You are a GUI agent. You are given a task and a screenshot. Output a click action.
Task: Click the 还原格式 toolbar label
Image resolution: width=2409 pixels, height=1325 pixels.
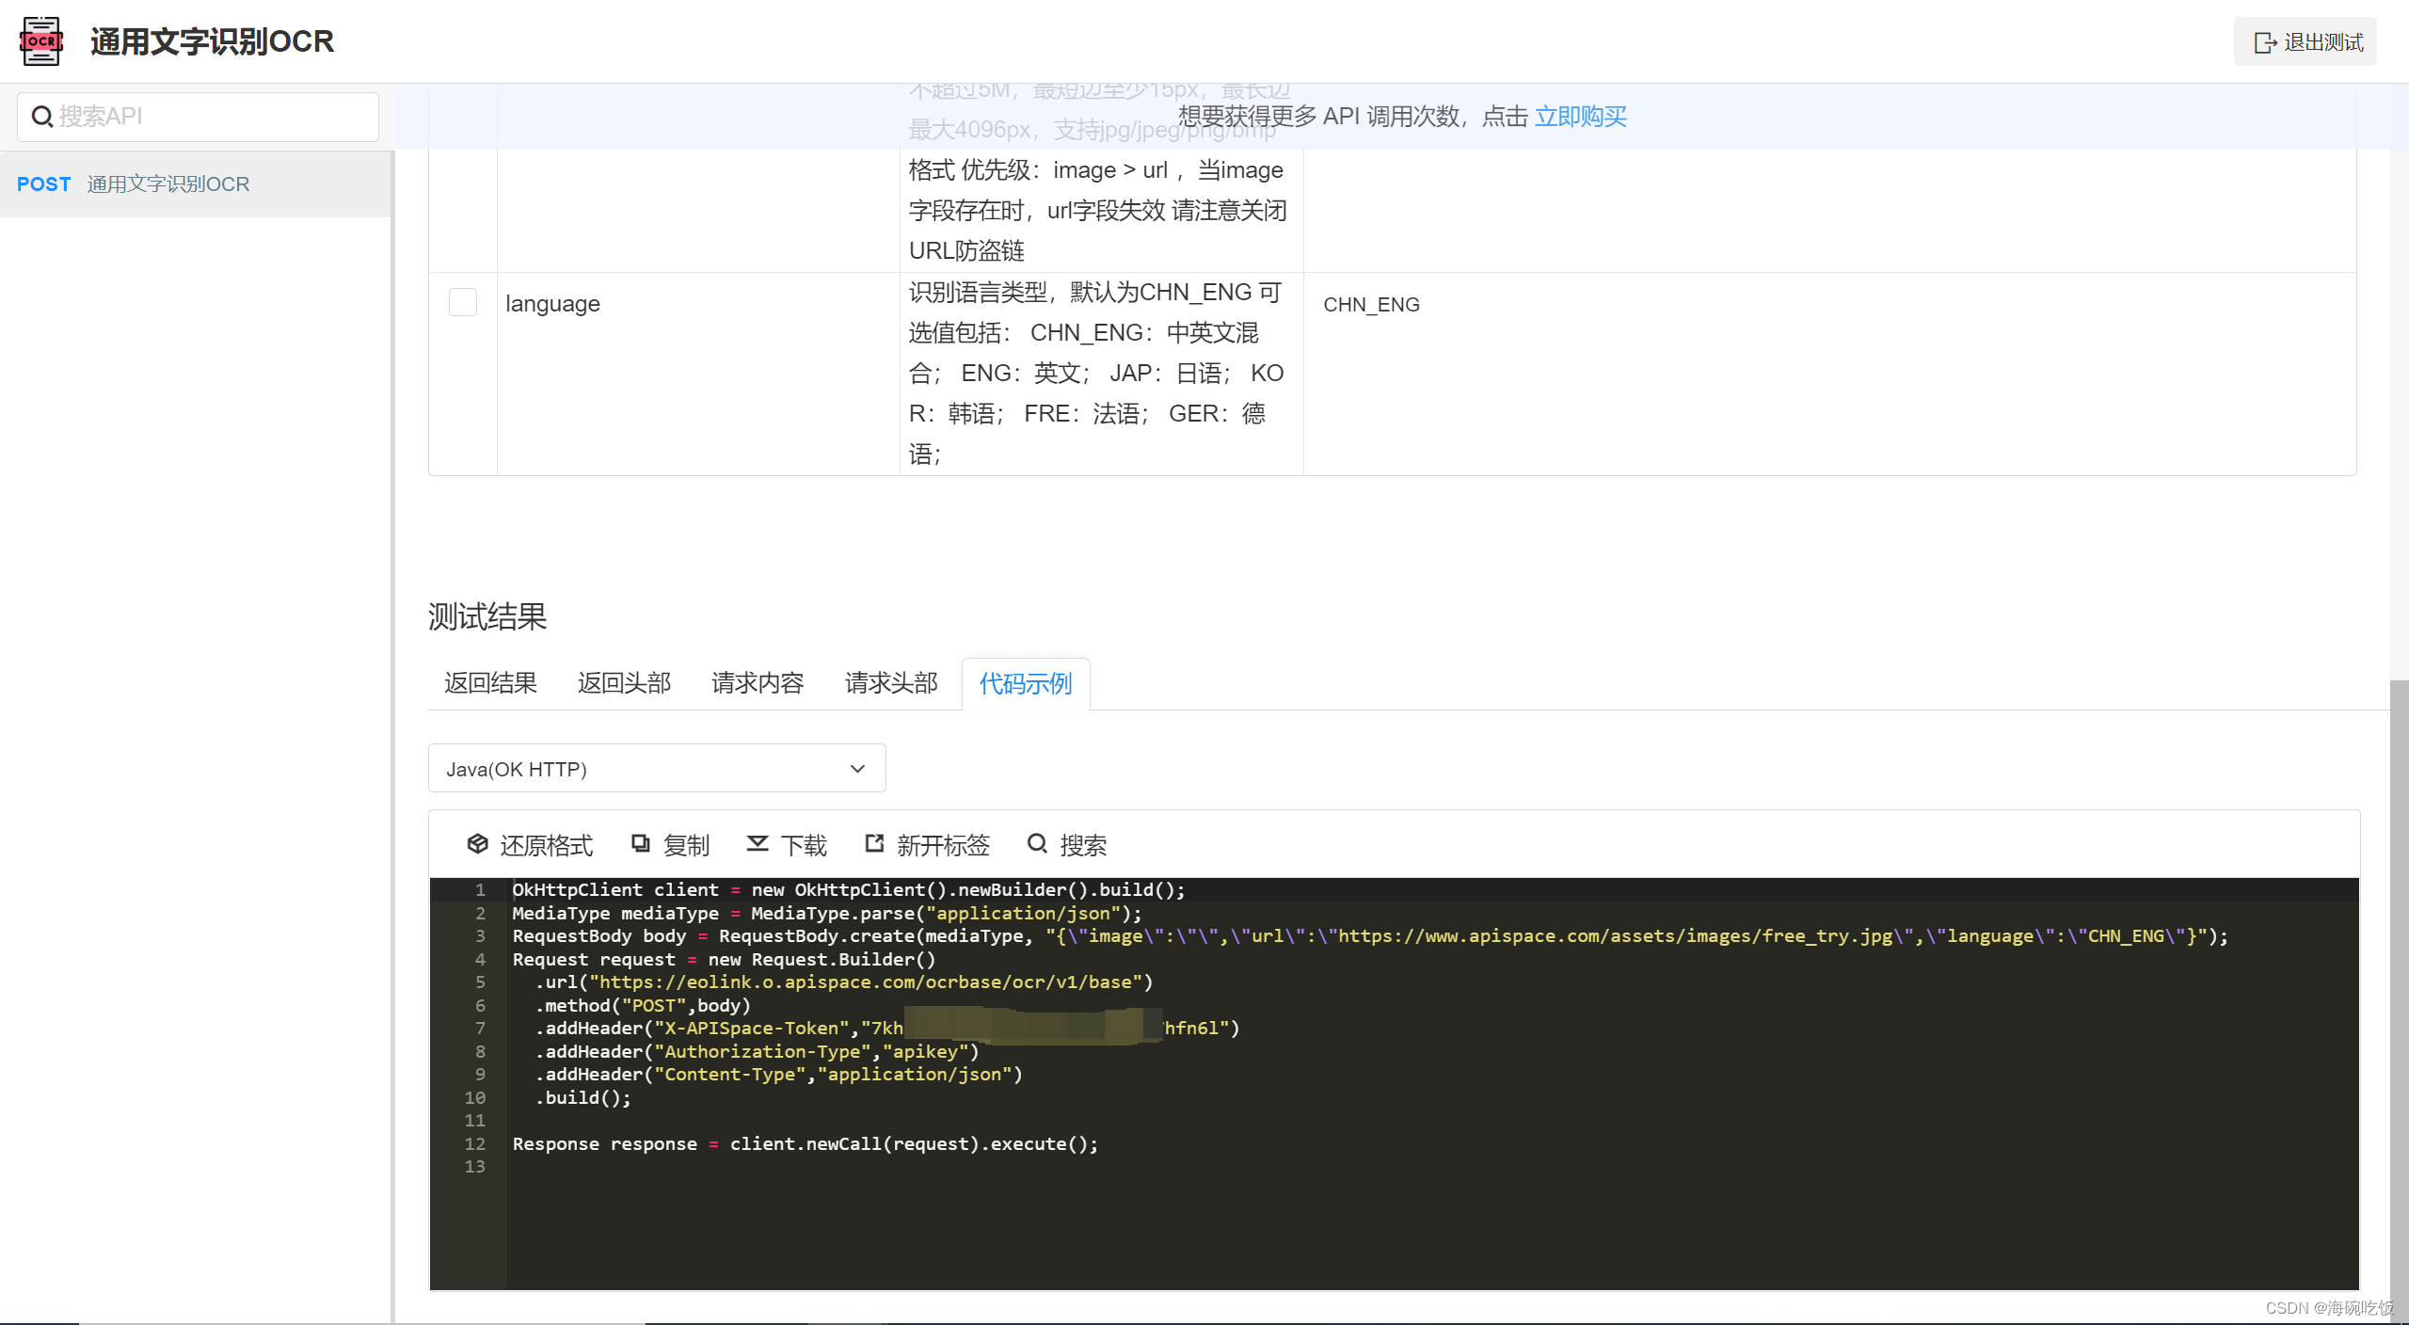coord(547,845)
